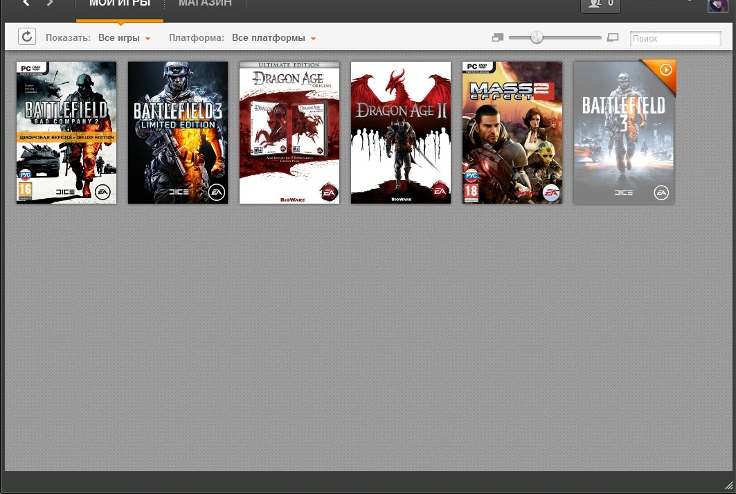This screenshot has height=494, width=736.
Task: Click the user avatar picture
Action: point(718,6)
